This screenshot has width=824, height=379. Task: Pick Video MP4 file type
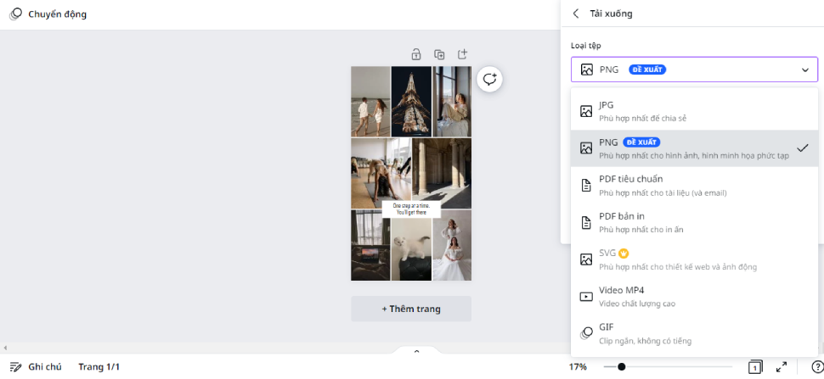(694, 296)
